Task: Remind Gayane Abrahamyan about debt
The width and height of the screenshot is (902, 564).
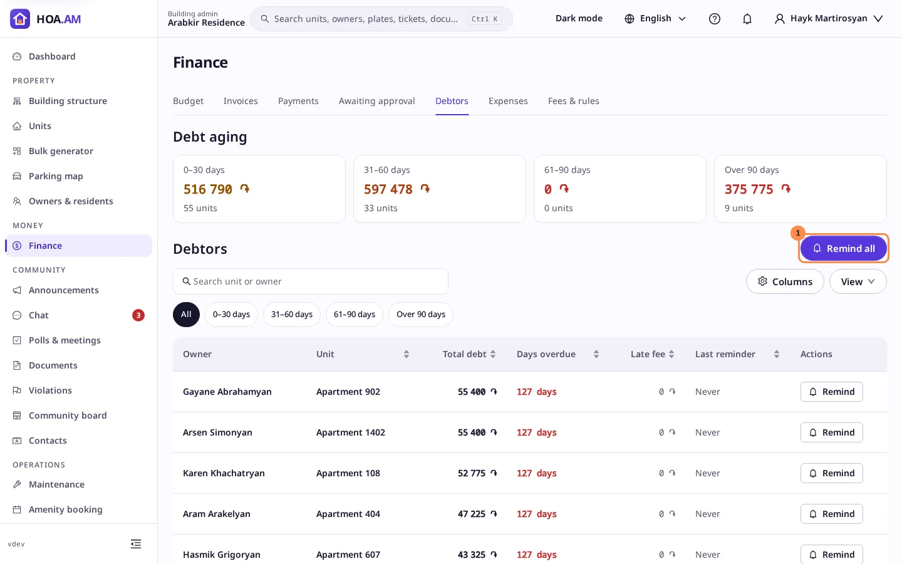Action: pos(832,392)
